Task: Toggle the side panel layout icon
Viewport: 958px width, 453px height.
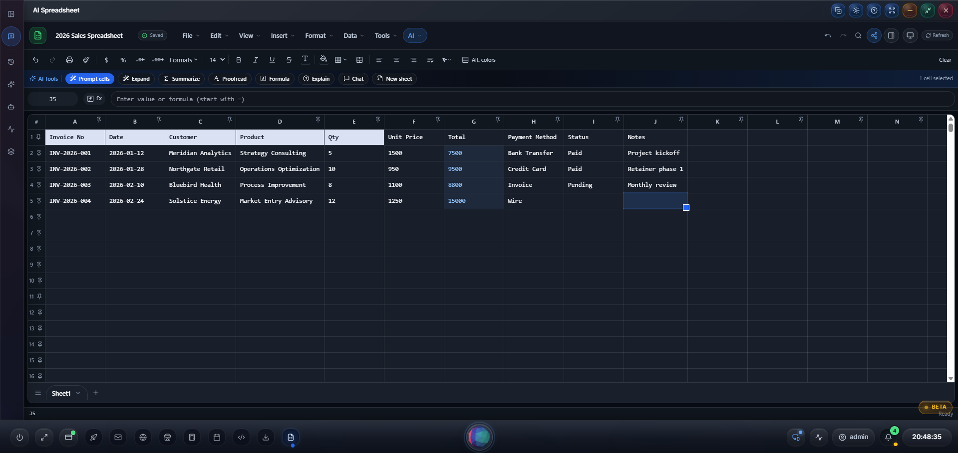Action: pyautogui.click(x=891, y=35)
